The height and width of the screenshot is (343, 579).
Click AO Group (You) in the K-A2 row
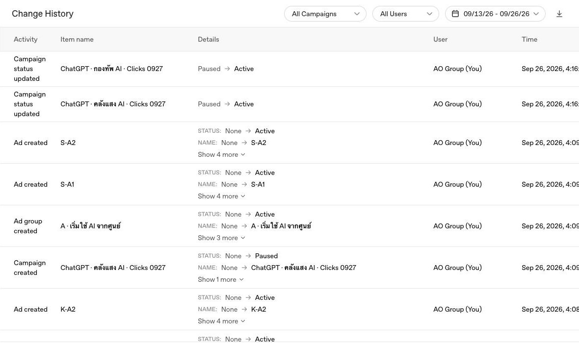click(457, 310)
